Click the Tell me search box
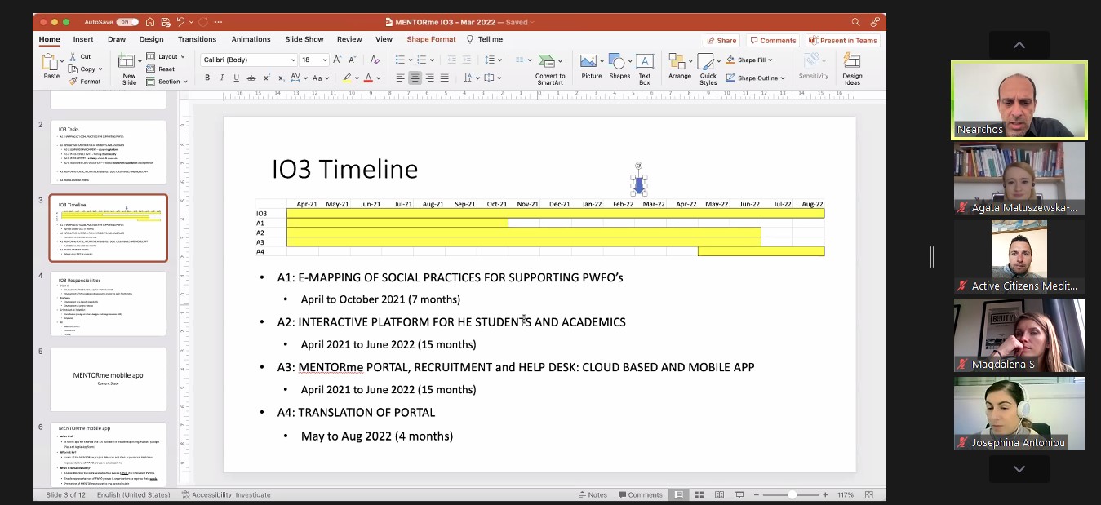 484,39
